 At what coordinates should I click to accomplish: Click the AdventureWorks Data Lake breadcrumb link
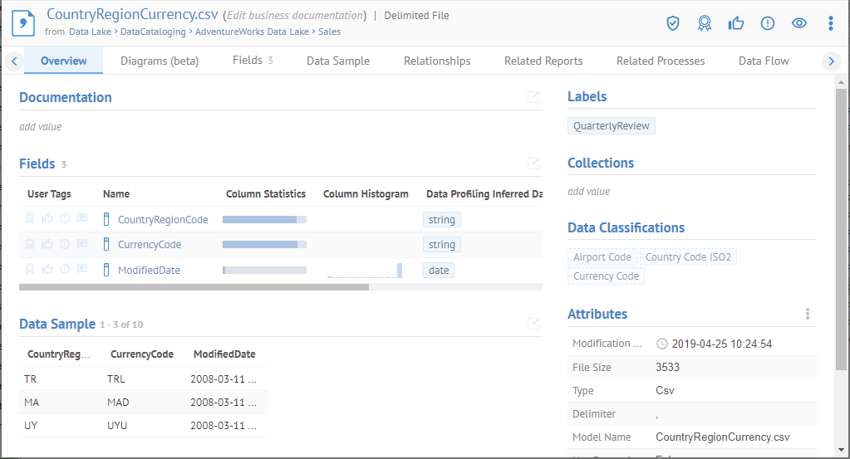point(253,32)
